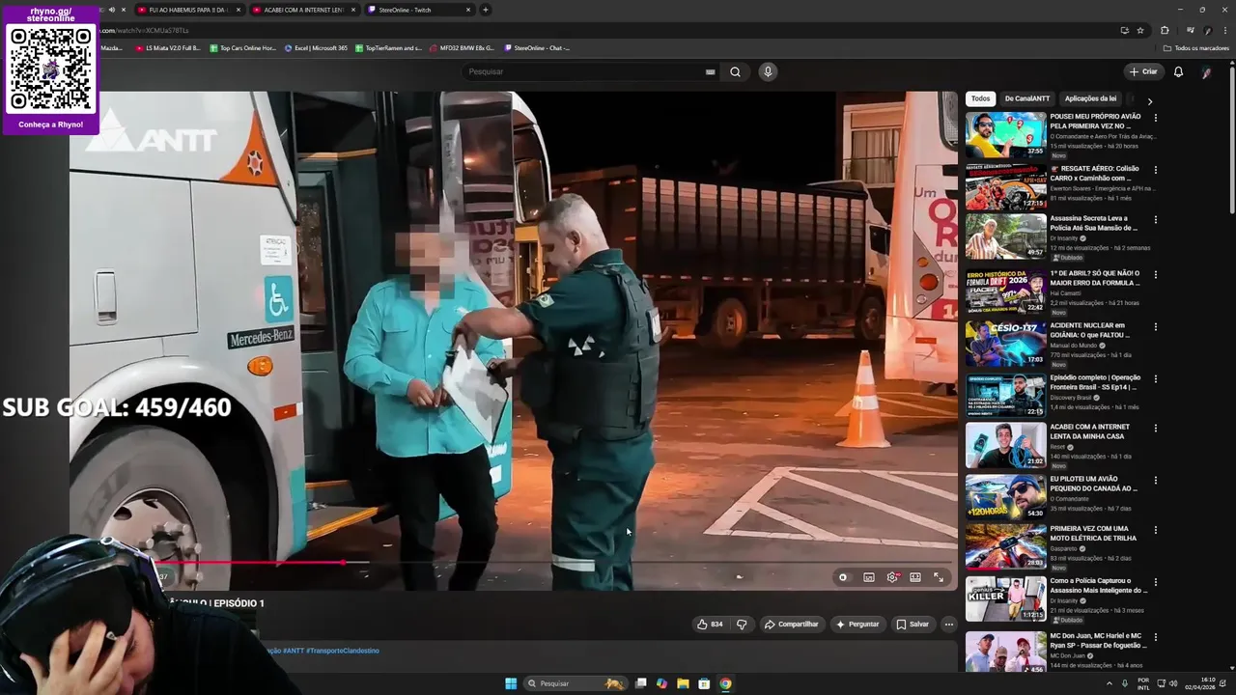The width and height of the screenshot is (1236, 695).
Task: Open Chrome media controls icon
Action: click(x=1193, y=30)
